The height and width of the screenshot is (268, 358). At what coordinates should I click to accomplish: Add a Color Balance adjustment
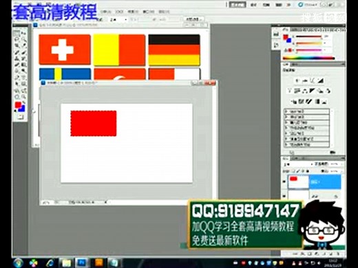305,91
